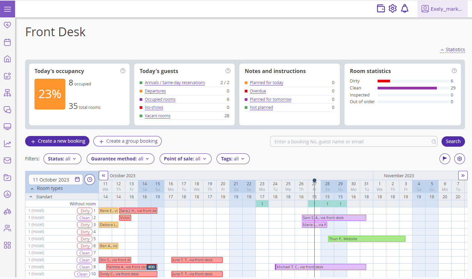Collapse the Room types header
472x279 pixels.
click(x=47, y=188)
